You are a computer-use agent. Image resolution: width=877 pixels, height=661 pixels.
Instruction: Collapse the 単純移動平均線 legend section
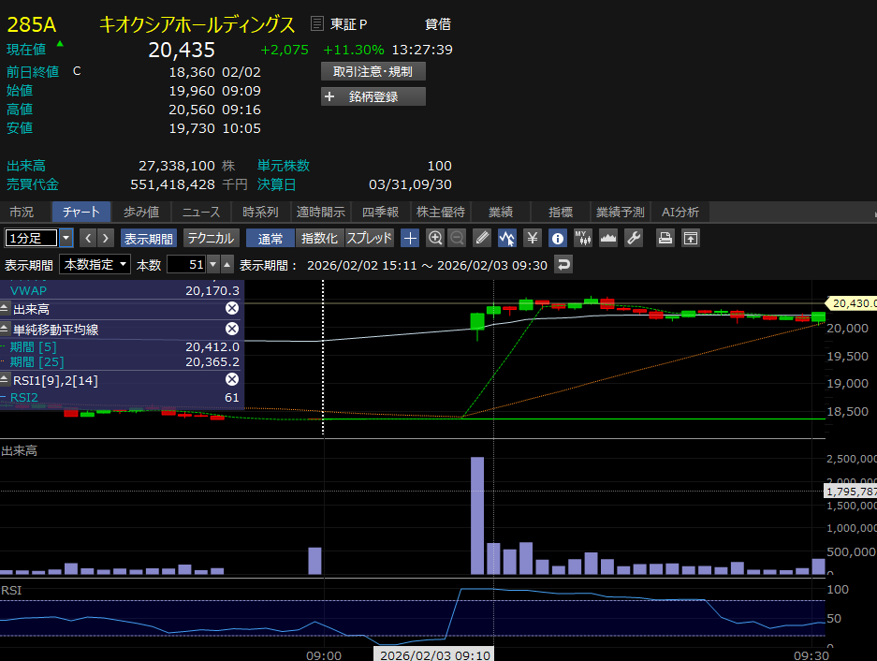pos(6,329)
